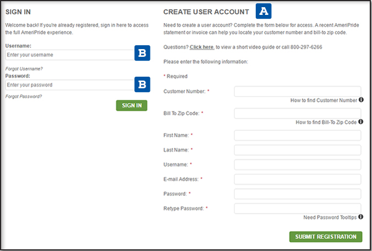Open the Forgot Password link
Screen dimensions: 372x251
24,97
